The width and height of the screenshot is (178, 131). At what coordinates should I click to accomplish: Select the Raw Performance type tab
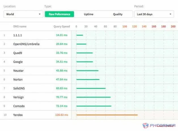[59, 14]
